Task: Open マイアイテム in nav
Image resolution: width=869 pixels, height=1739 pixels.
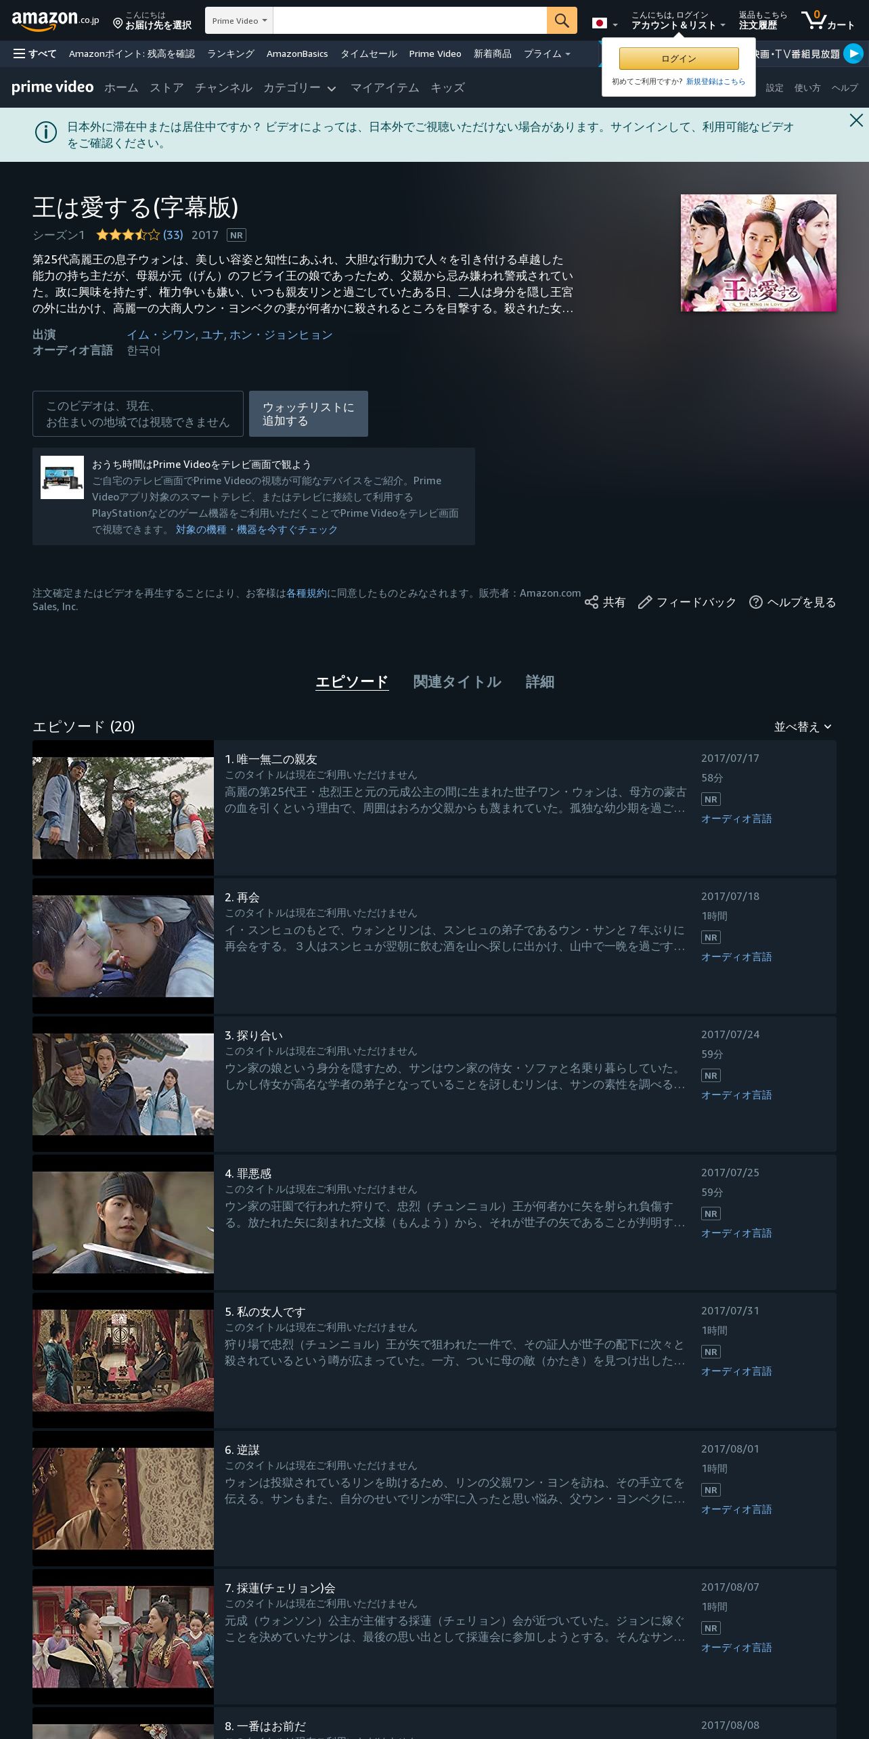Action: pos(384,88)
